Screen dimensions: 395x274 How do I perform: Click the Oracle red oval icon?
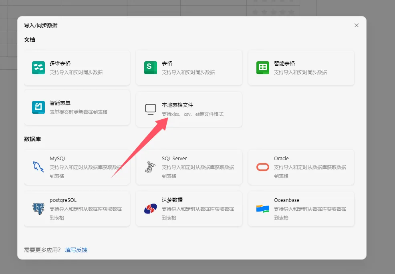(x=263, y=167)
